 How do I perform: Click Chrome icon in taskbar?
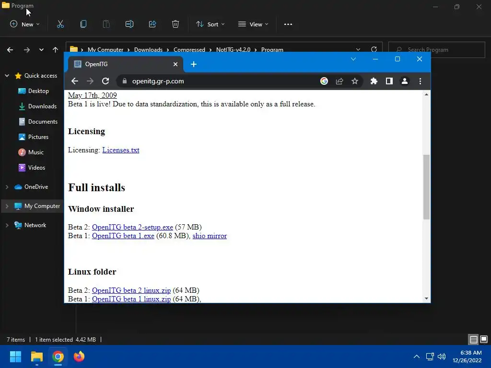(x=58, y=356)
